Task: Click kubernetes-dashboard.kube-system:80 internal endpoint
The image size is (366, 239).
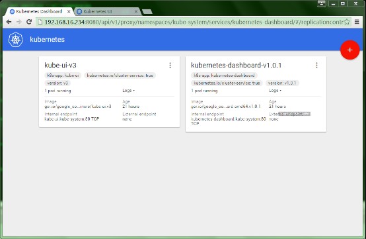Action: point(229,121)
